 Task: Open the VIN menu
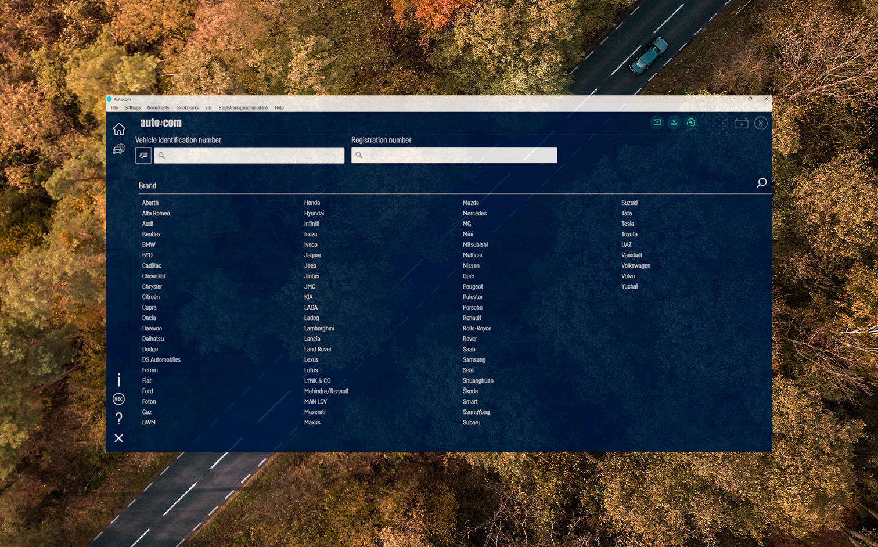[208, 108]
